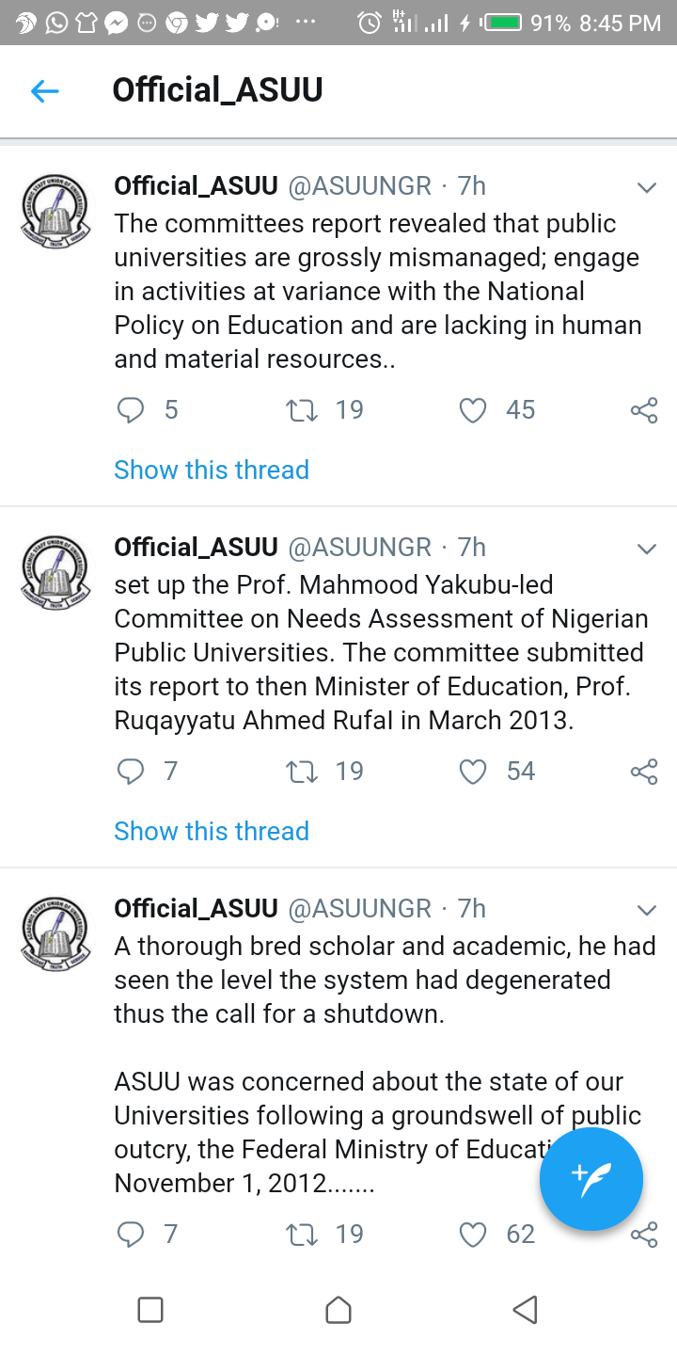This screenshot has height=1355, width=677.
Task: Like the 'thorough bred scholar' tweet
Action: [x=472, y=1235]
